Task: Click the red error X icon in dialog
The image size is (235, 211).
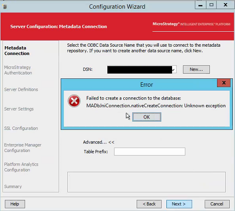Action: coord(74,101)
